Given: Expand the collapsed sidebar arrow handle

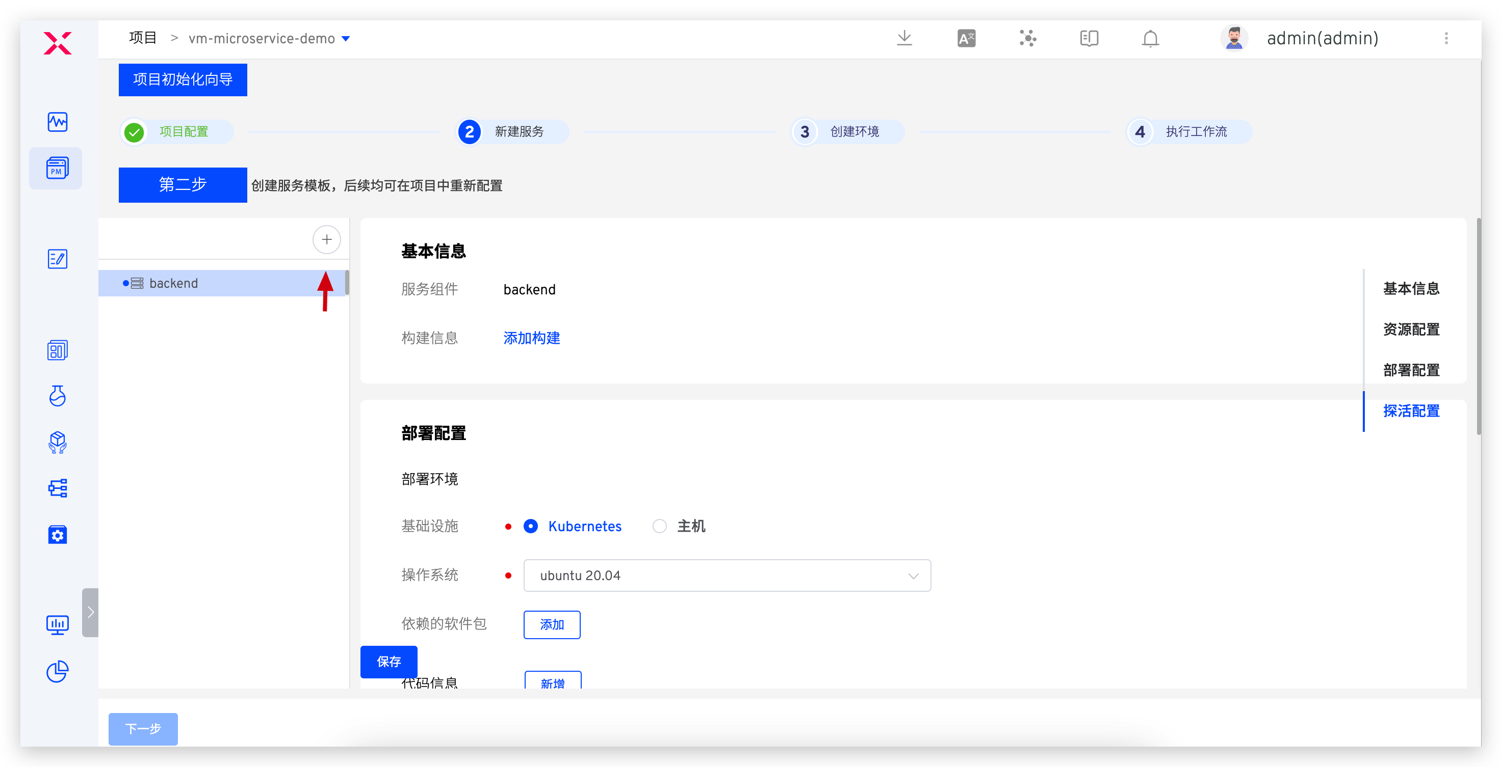Looking at the screenshot, I should click(90, 612).
